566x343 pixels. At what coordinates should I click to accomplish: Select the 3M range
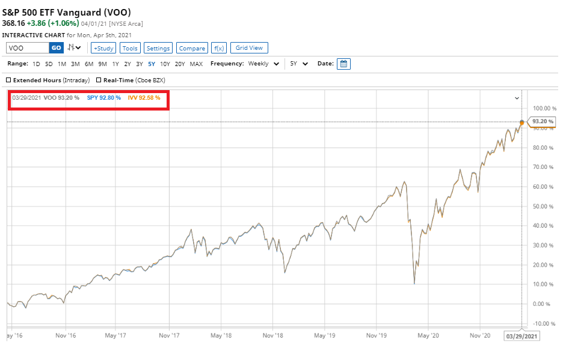75,64
